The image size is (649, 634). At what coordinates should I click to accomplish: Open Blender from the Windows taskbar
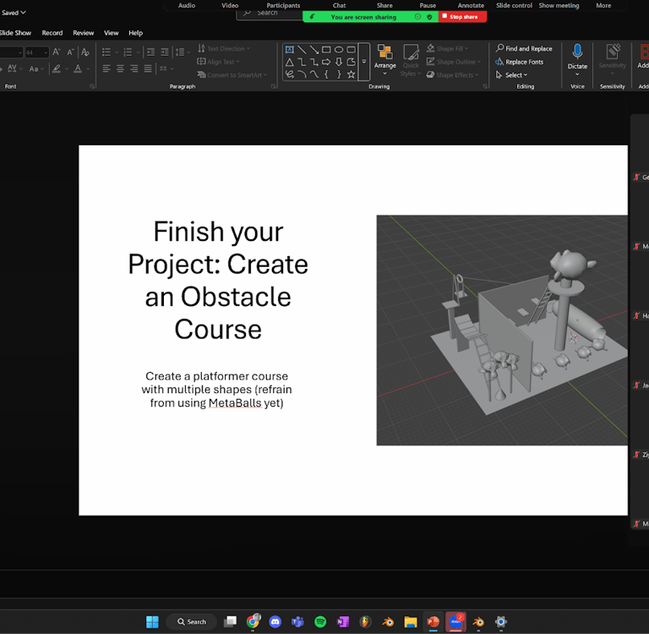389,621
